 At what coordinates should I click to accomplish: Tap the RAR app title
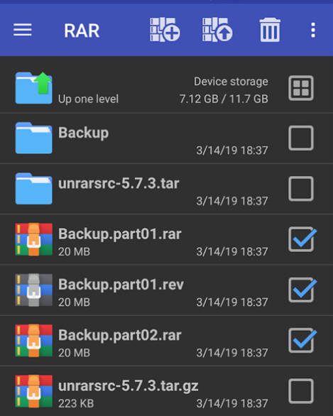82,31
